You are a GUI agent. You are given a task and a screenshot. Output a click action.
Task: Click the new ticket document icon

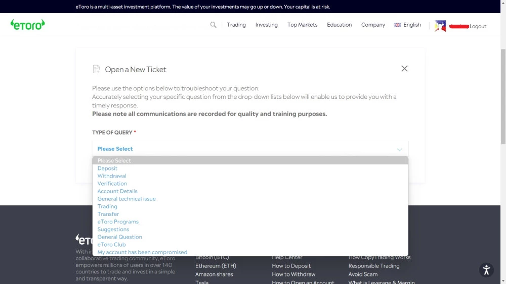click(96, 69)
